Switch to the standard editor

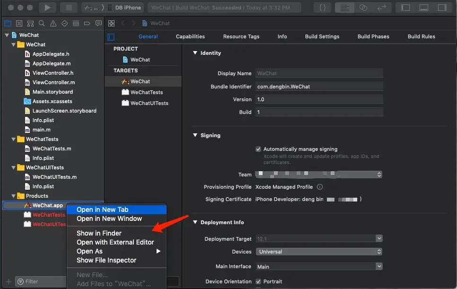coord(344,8)
